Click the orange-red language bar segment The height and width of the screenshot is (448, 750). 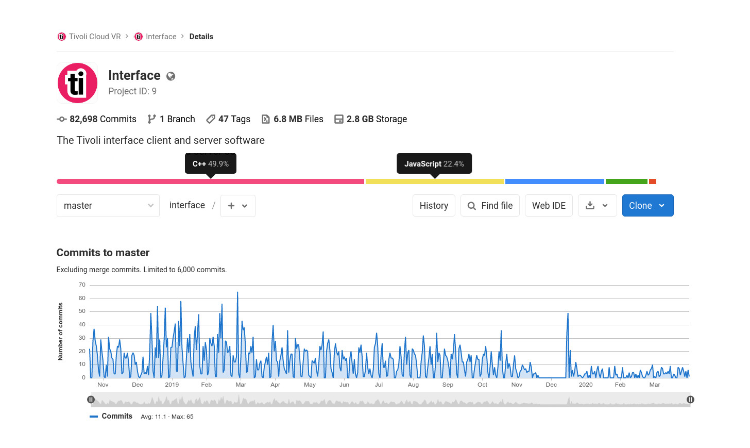[x=653, y=181]
